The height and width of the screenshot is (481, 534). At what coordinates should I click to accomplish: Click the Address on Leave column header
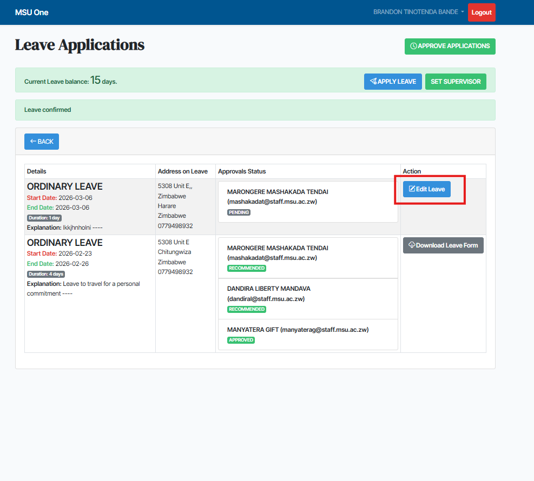pyautogui.click(x=182, y=171)
